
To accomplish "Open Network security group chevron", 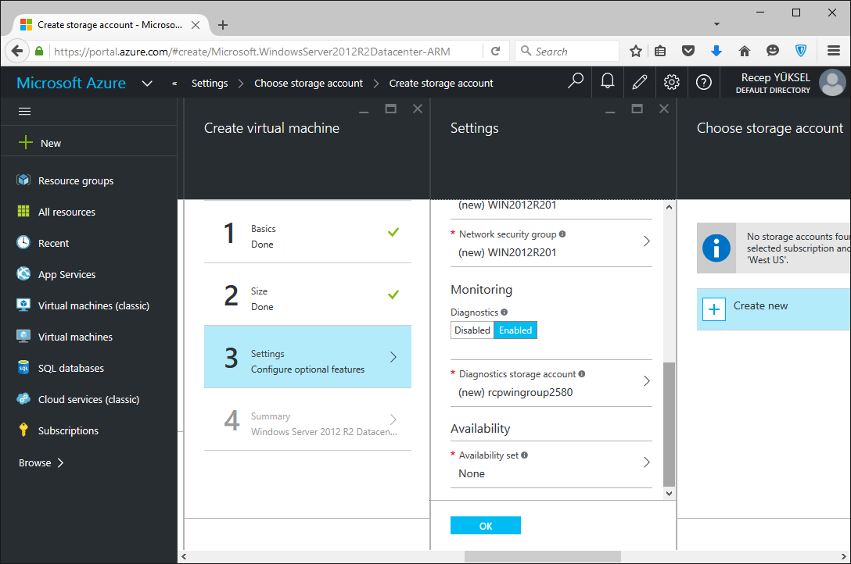I will 646,241.
